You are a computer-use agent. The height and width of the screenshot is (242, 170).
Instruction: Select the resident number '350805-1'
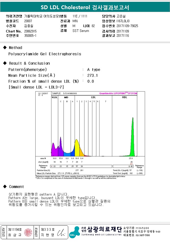pos(30,36)
